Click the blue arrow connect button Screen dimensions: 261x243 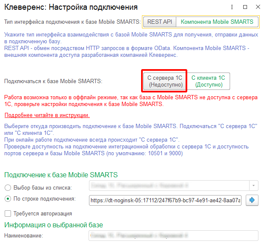click(252, 200)
